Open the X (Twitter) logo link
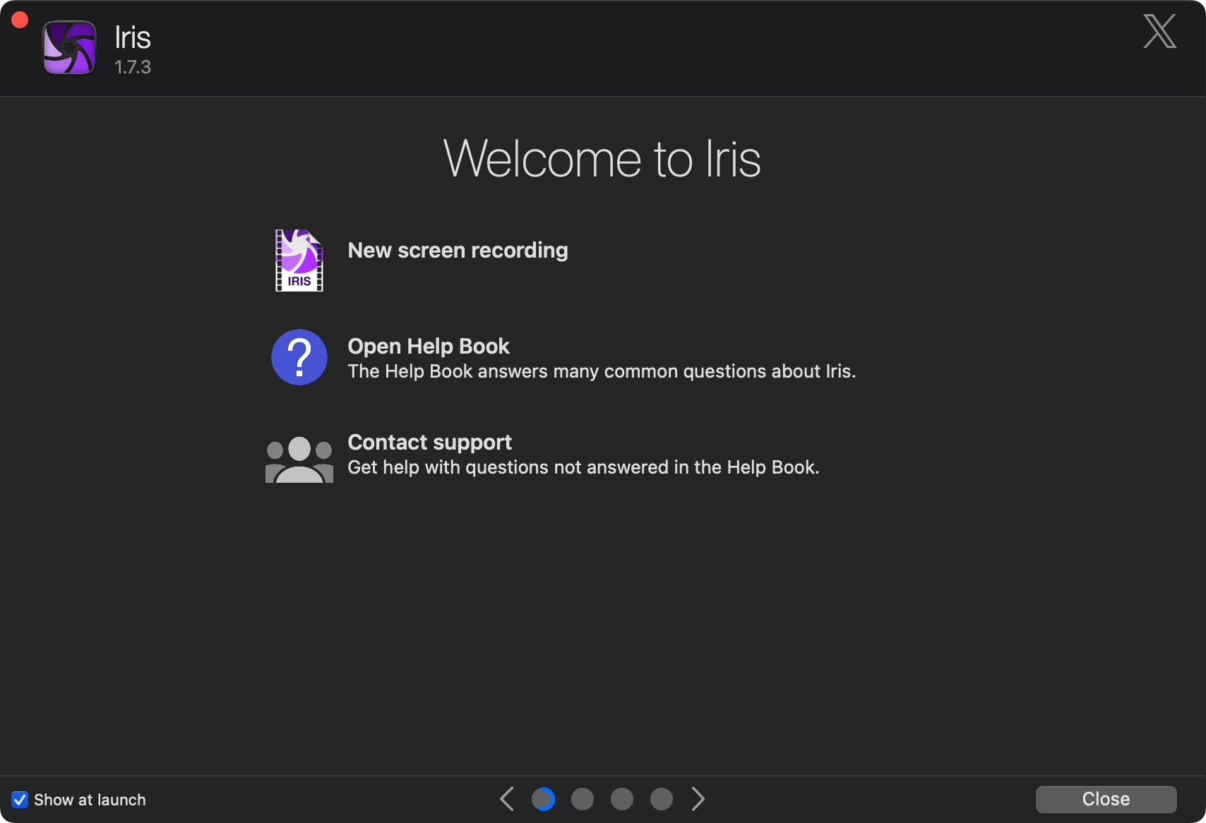The image size is (1206, 823). tap(1159, 32)
